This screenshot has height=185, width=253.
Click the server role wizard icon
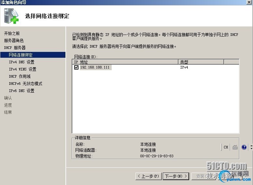(x=11, y=16)
